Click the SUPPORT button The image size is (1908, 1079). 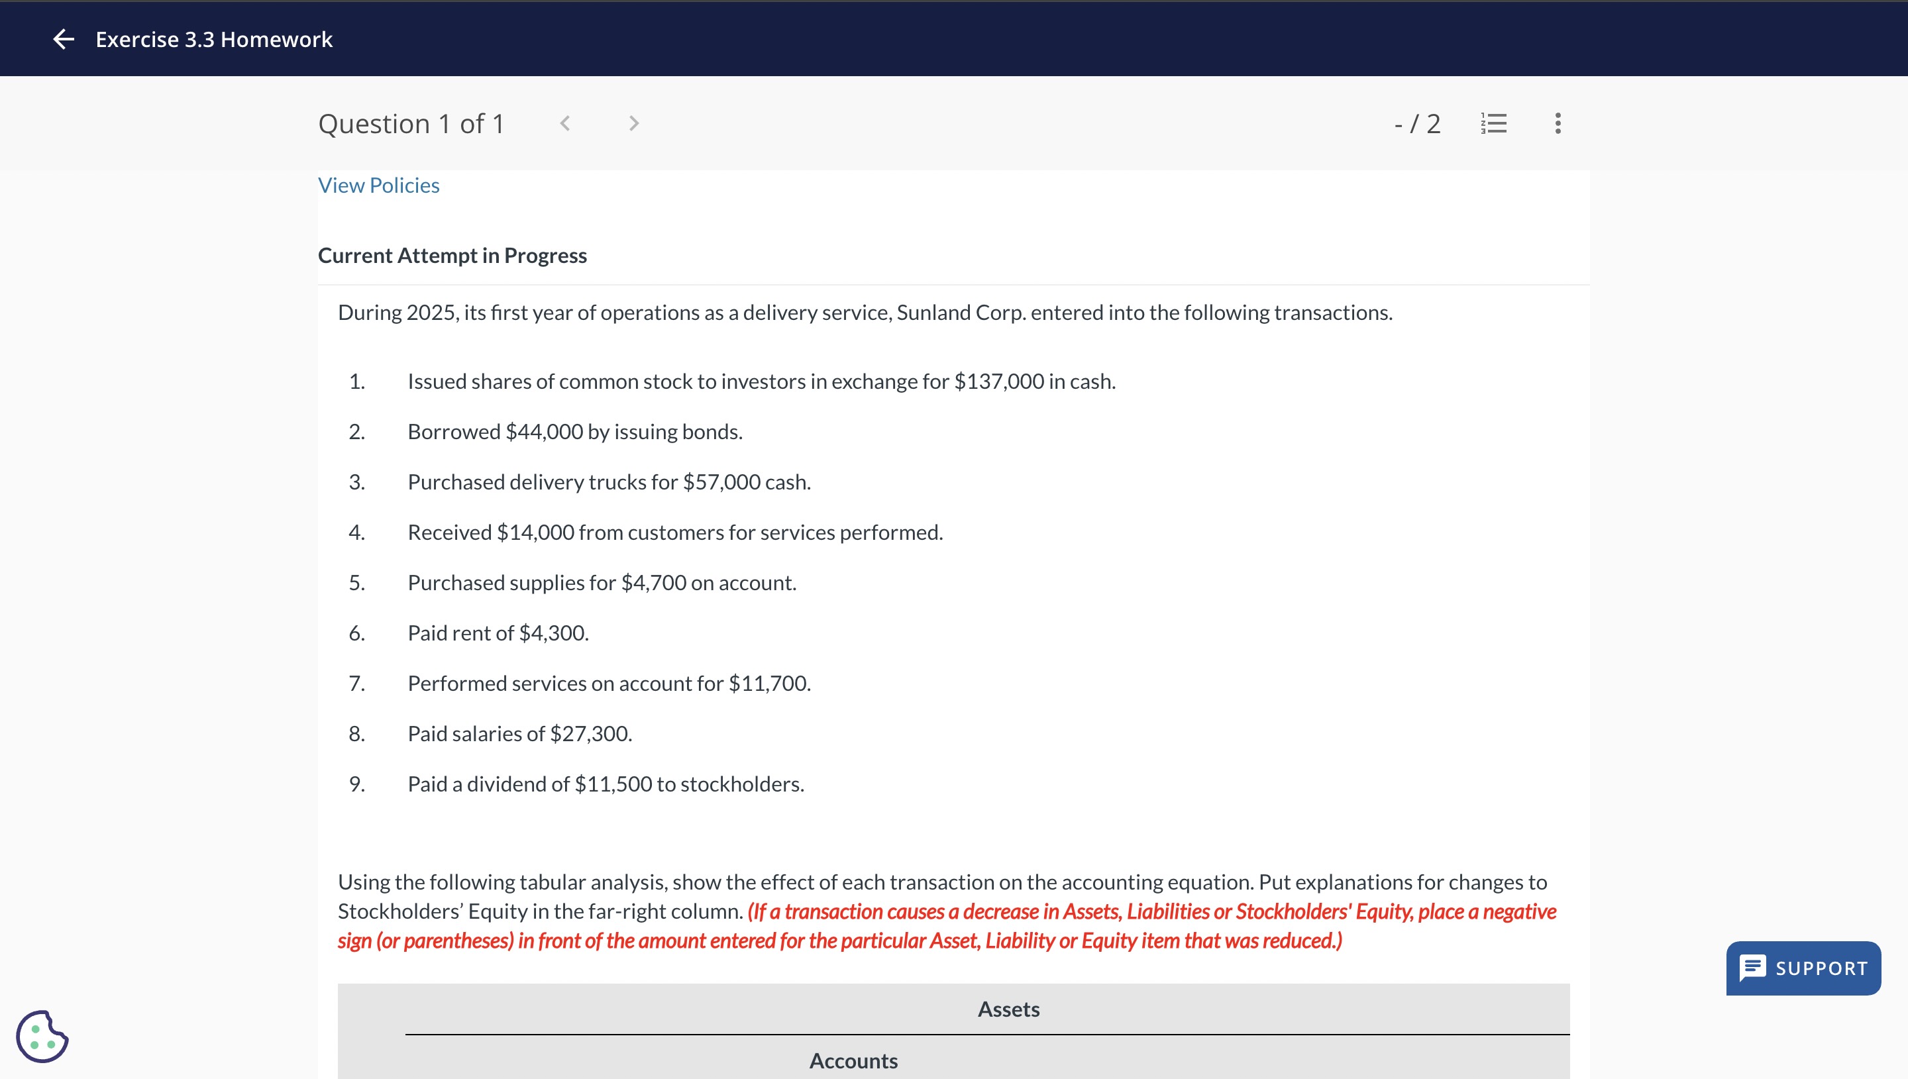click(1803, 967)
